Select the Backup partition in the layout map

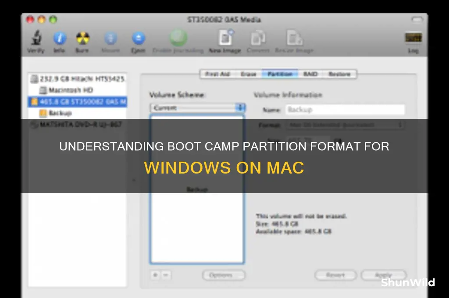(x=197, y=189)
